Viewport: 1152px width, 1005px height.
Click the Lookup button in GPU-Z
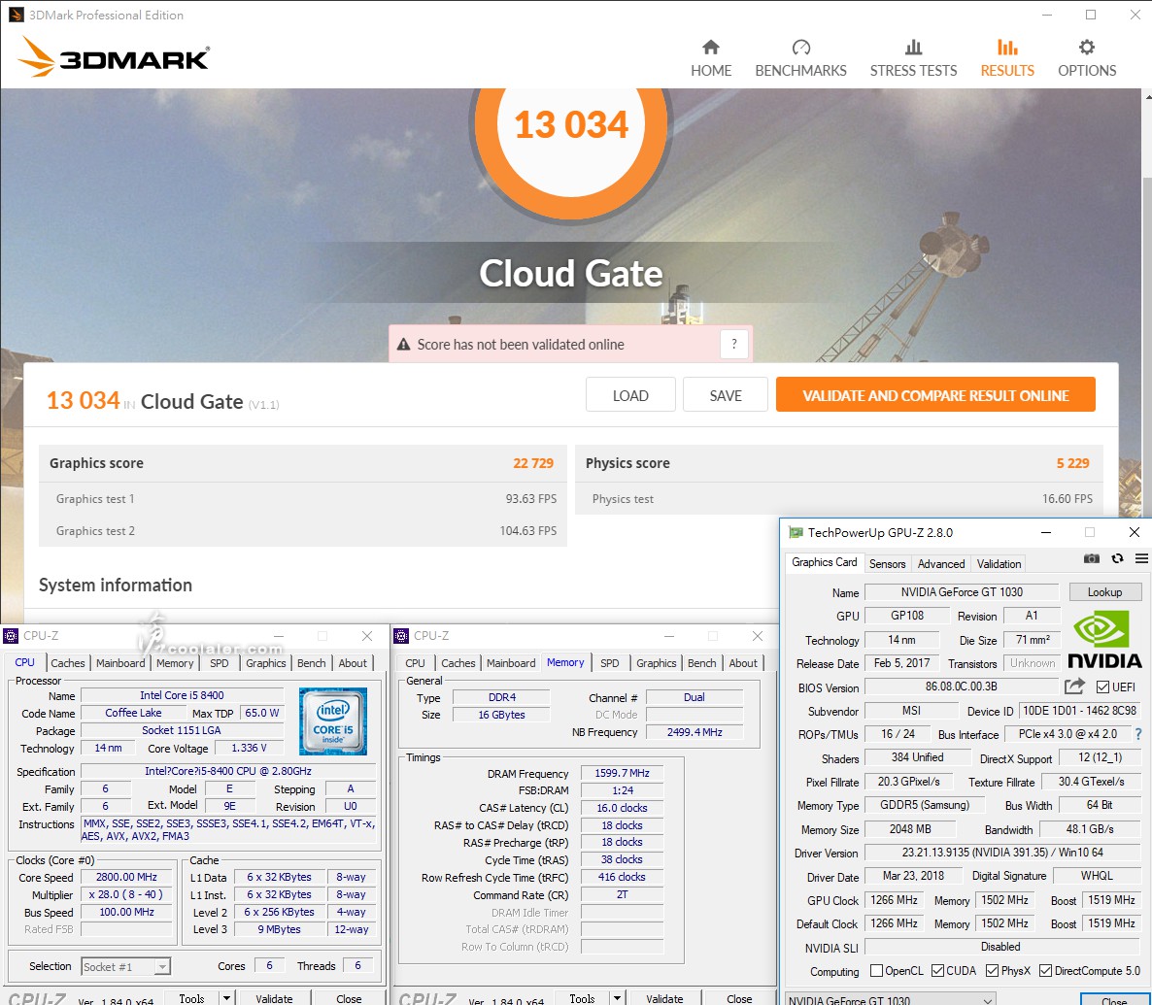pos(1104,592)
